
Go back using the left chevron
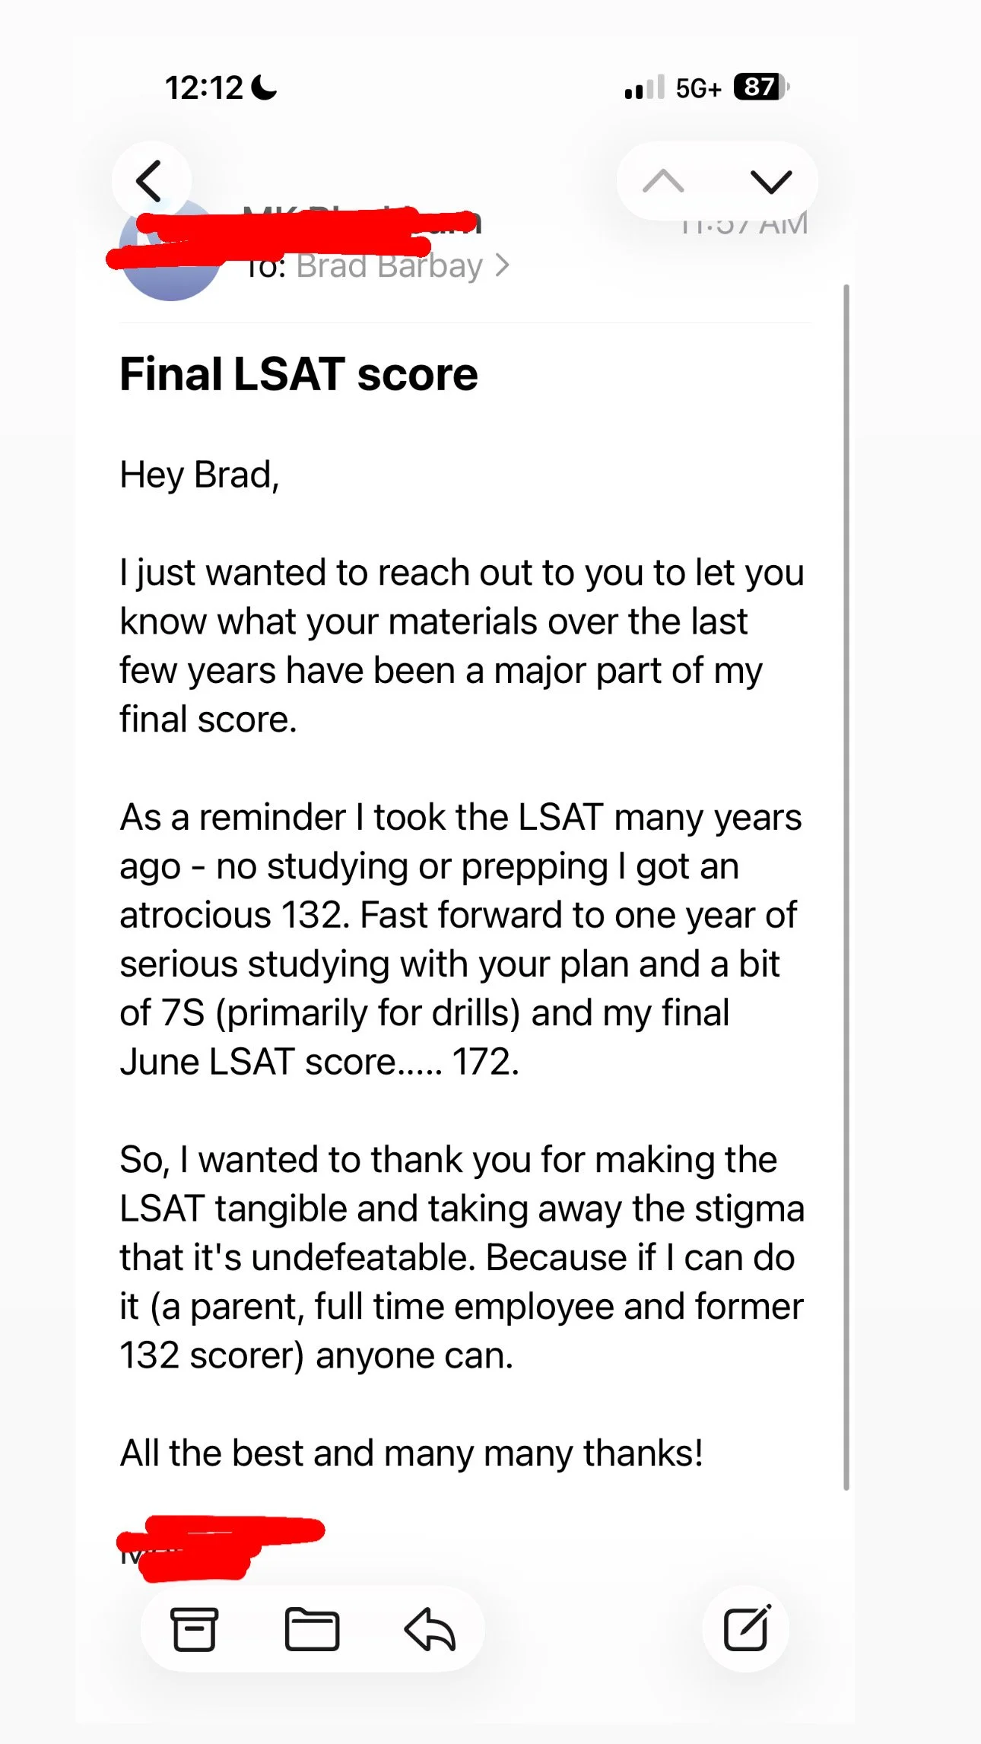[150, 181]
